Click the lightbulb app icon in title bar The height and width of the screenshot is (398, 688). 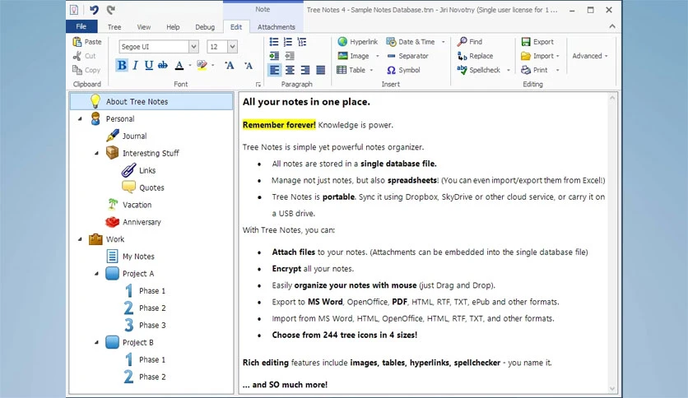pyautogui.click(x=74, y=10)
